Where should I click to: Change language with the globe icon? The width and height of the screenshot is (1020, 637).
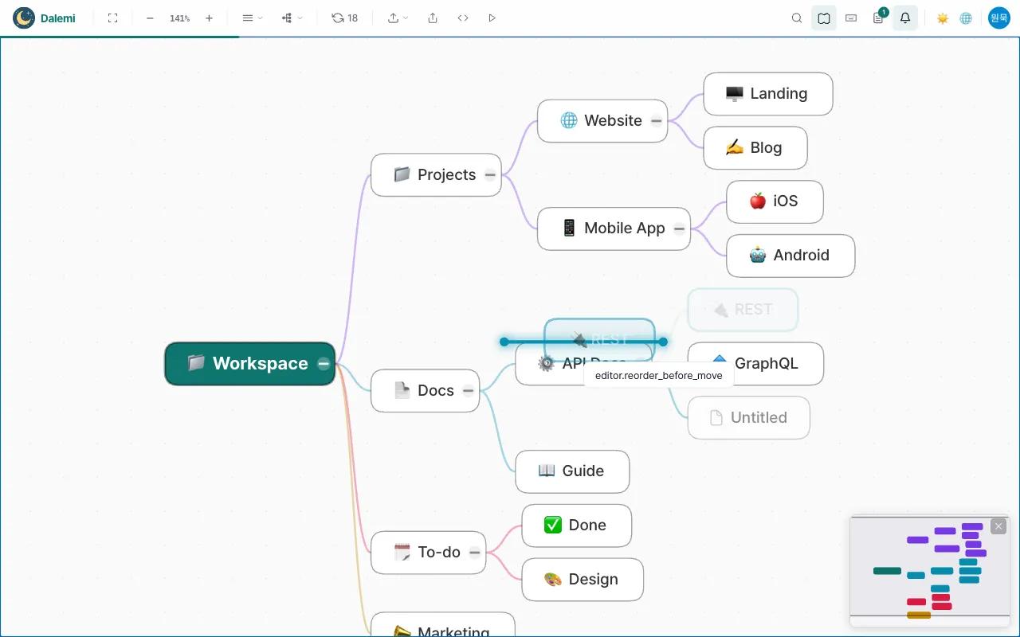click(x=966, y=18)
